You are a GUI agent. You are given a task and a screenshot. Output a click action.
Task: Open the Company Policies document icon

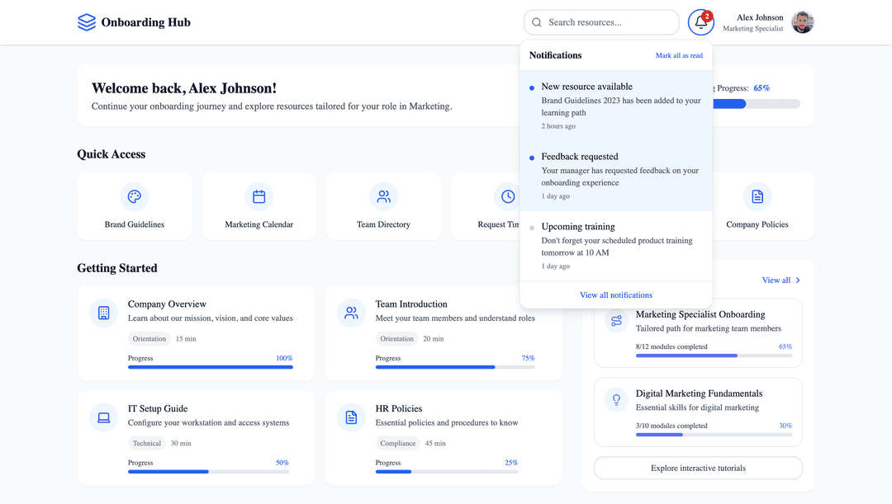(x=757, y=196)
